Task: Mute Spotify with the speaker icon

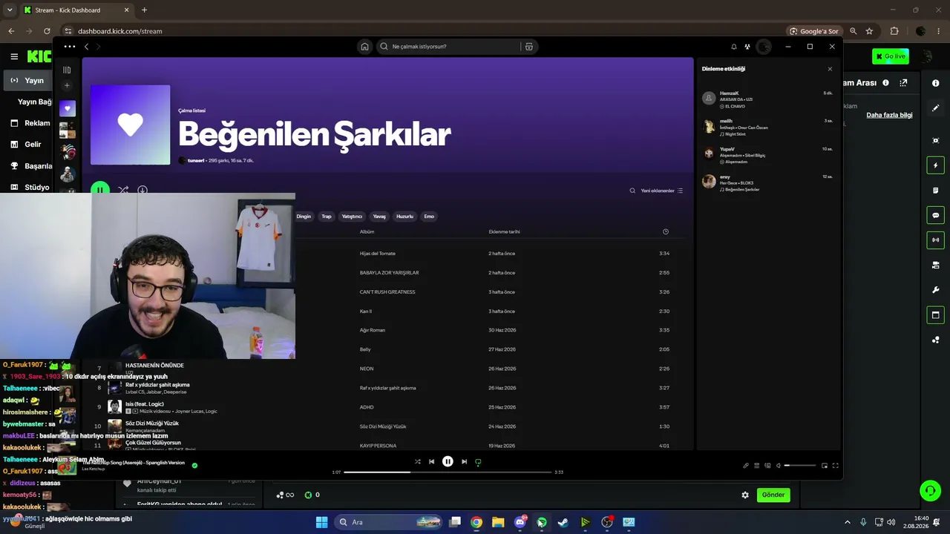Action: click(x=779, y=466)
